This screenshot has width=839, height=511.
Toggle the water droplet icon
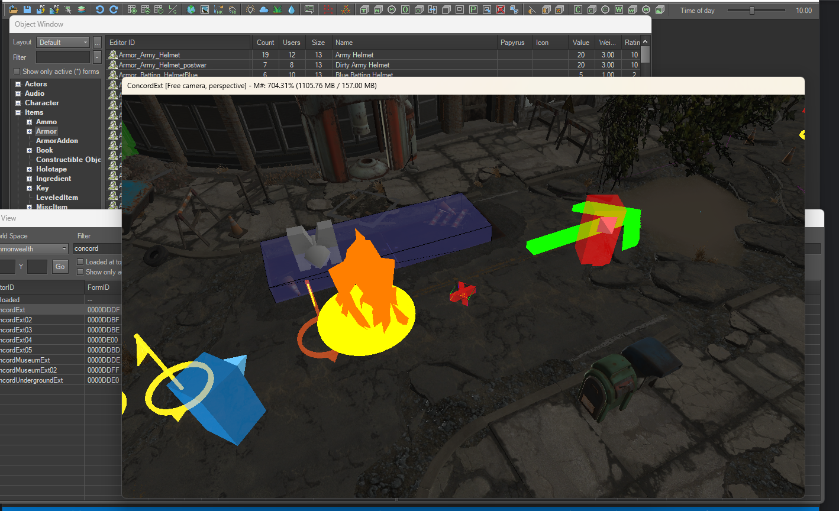[291, 9]
